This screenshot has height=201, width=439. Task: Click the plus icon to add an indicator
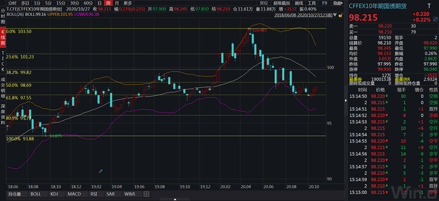tap(147, 194)
